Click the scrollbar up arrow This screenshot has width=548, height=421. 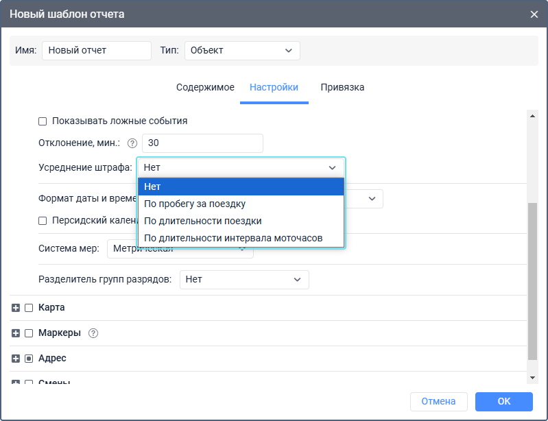tap(532, 116)
